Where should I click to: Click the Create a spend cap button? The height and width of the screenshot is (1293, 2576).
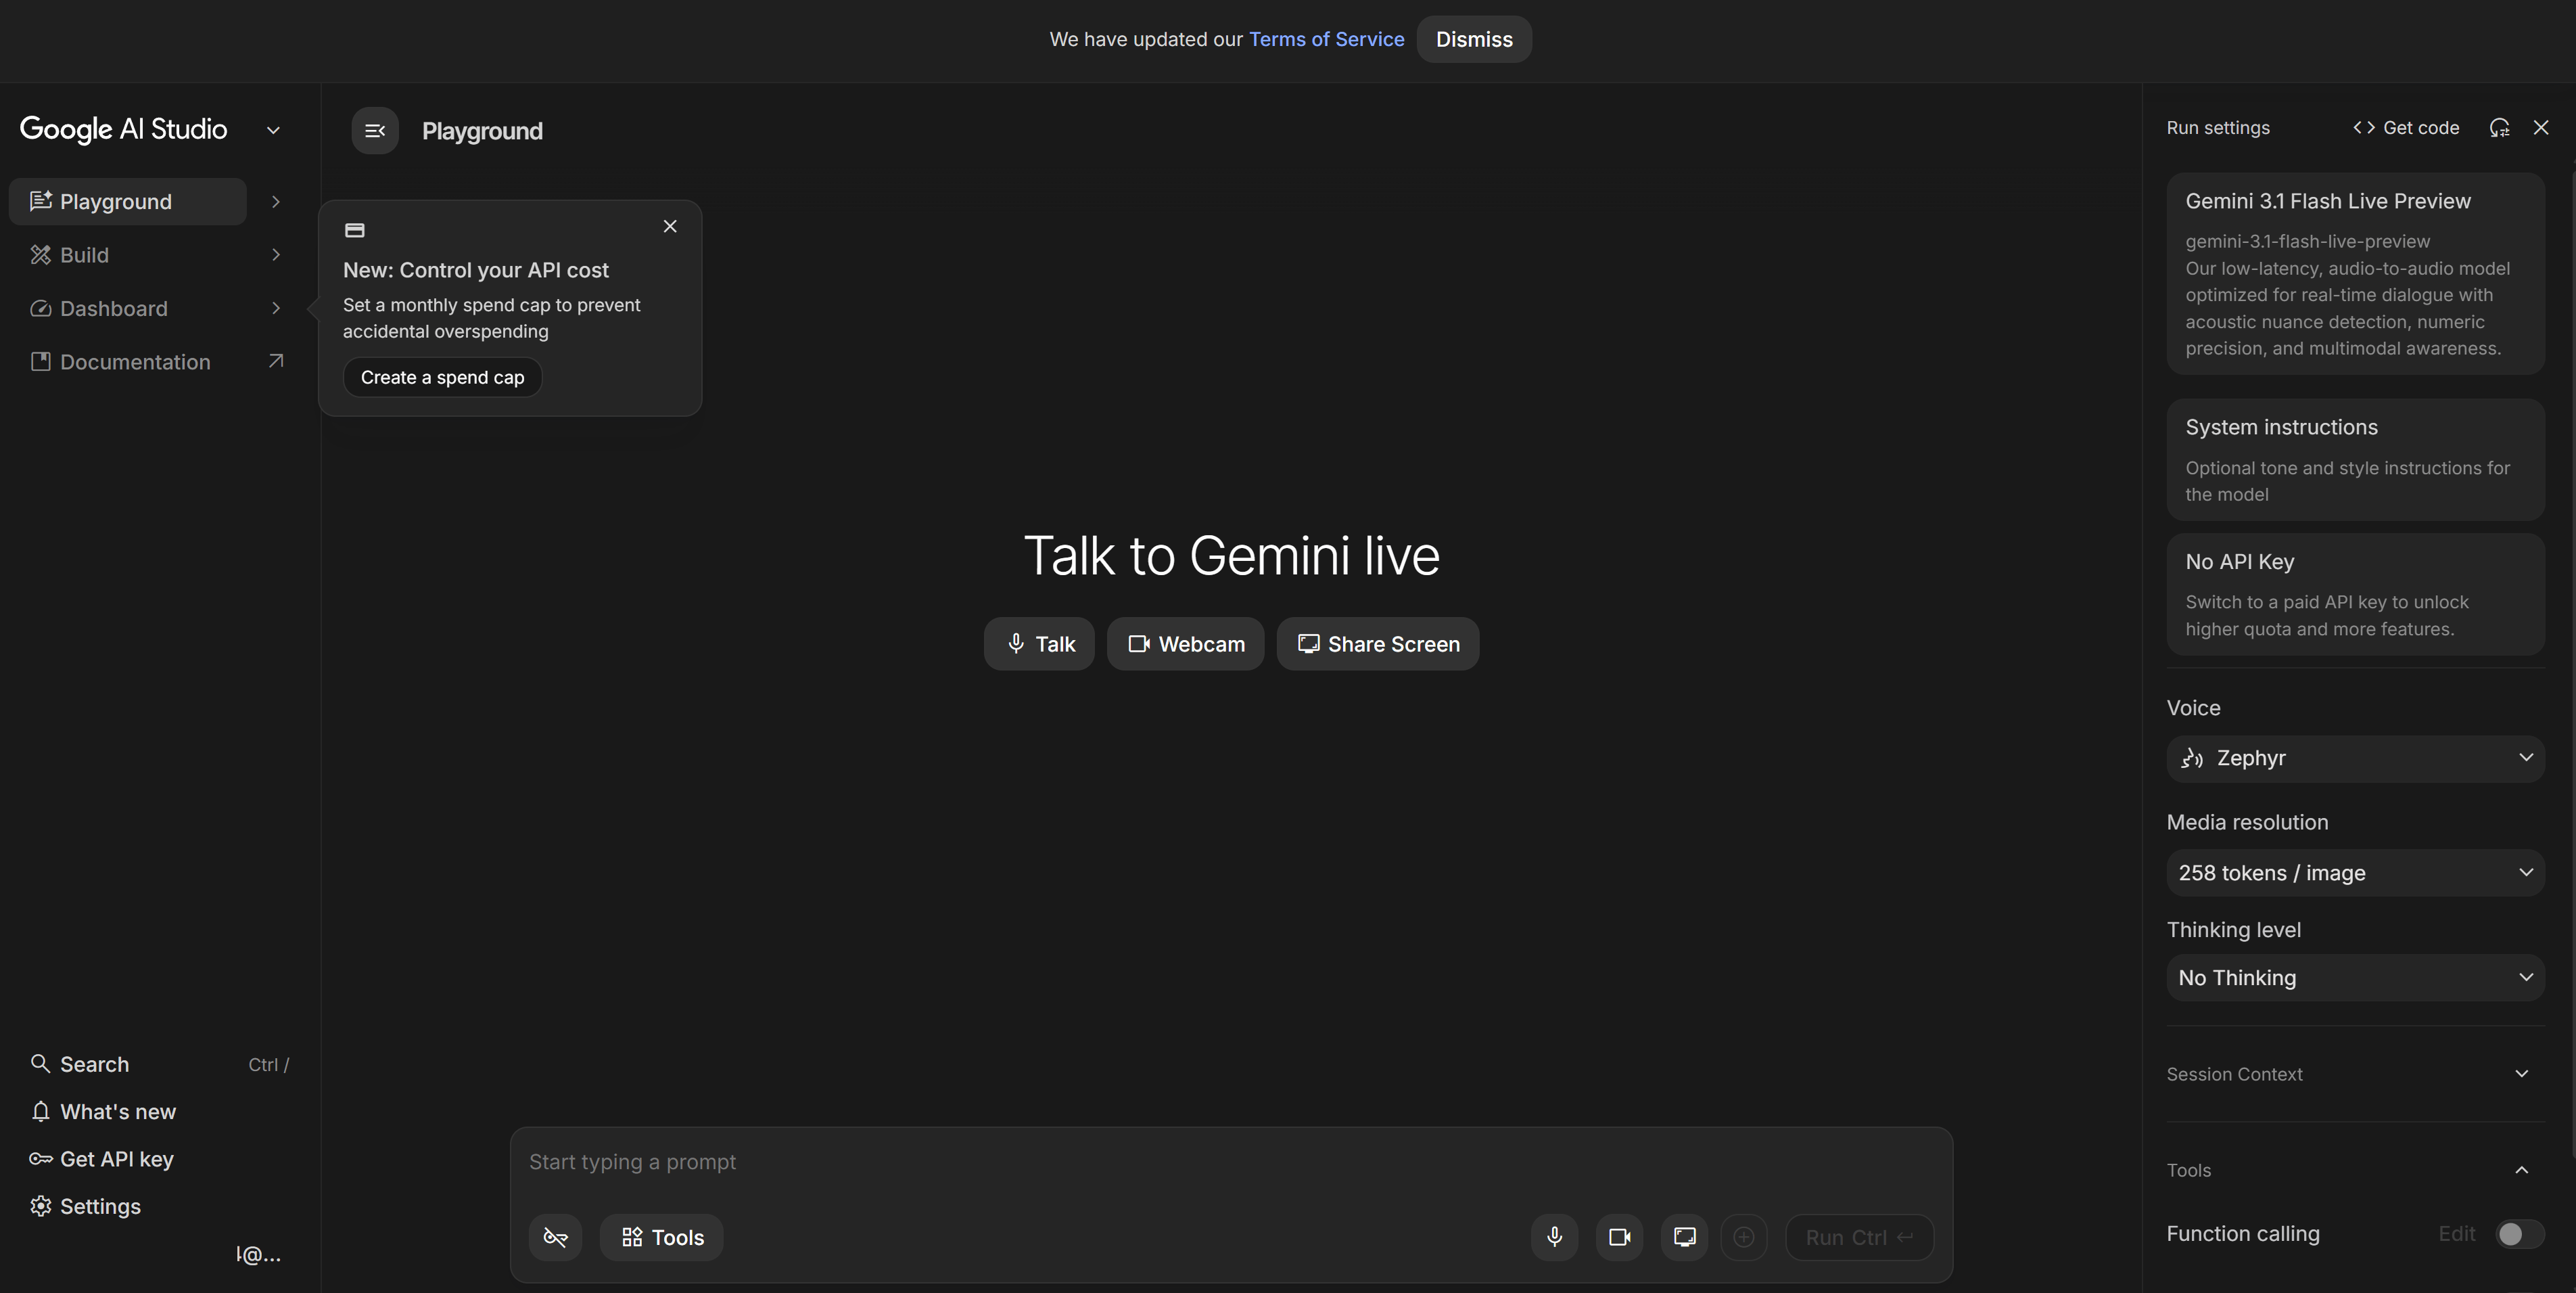pyautogui.click(x=442, y=376)
